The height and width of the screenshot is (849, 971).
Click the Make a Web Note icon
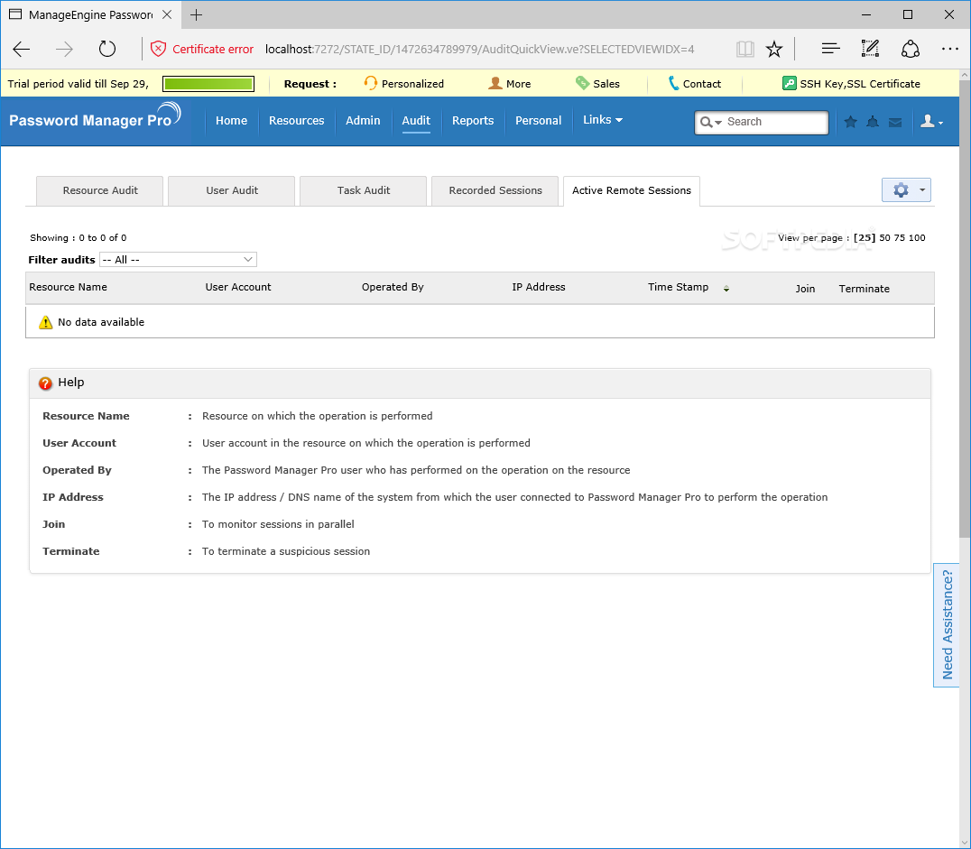coord(870,49)
